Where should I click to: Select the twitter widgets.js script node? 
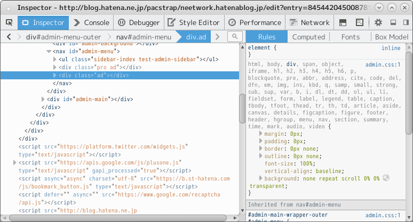tap(103, 151)
